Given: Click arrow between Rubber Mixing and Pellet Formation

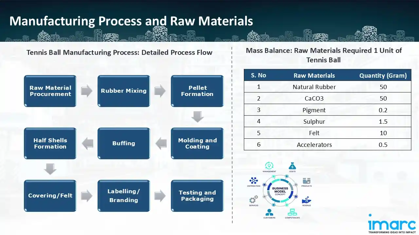Looking at the screenshot, I should click(x=160, y=91).
